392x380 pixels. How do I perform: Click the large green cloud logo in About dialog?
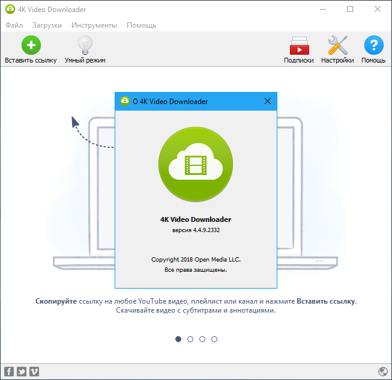click(196, 164)
